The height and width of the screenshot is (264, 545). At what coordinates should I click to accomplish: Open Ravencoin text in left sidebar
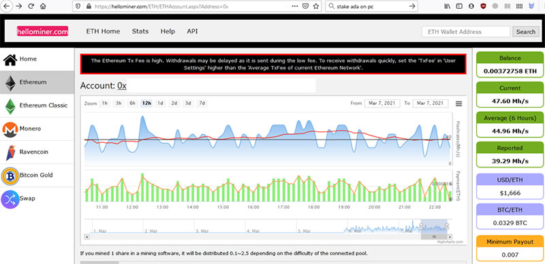click(x=33, y=152)
